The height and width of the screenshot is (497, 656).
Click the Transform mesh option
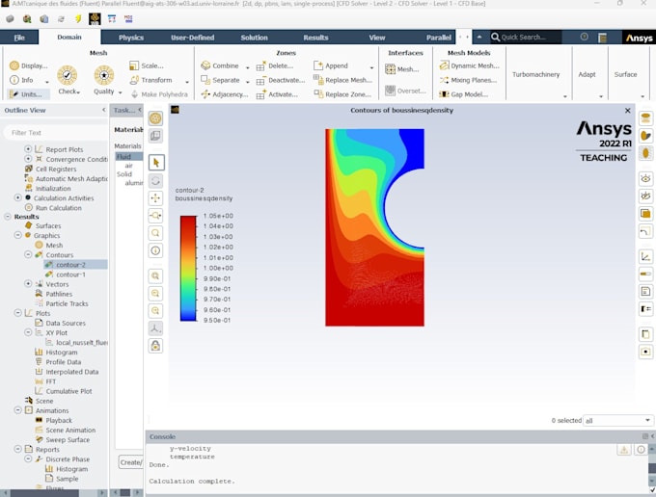click(151, 80)
